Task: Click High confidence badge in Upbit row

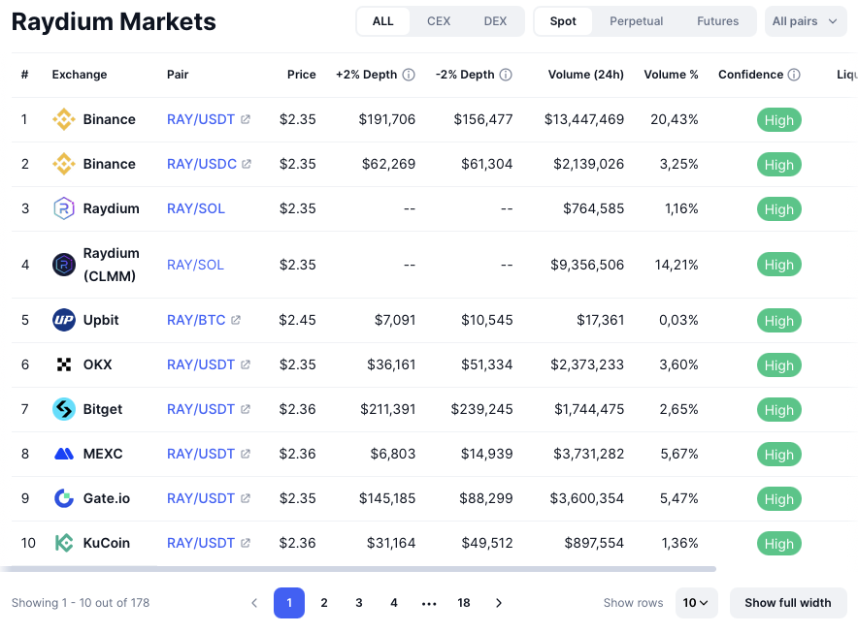Action: (x=779, y=320)
